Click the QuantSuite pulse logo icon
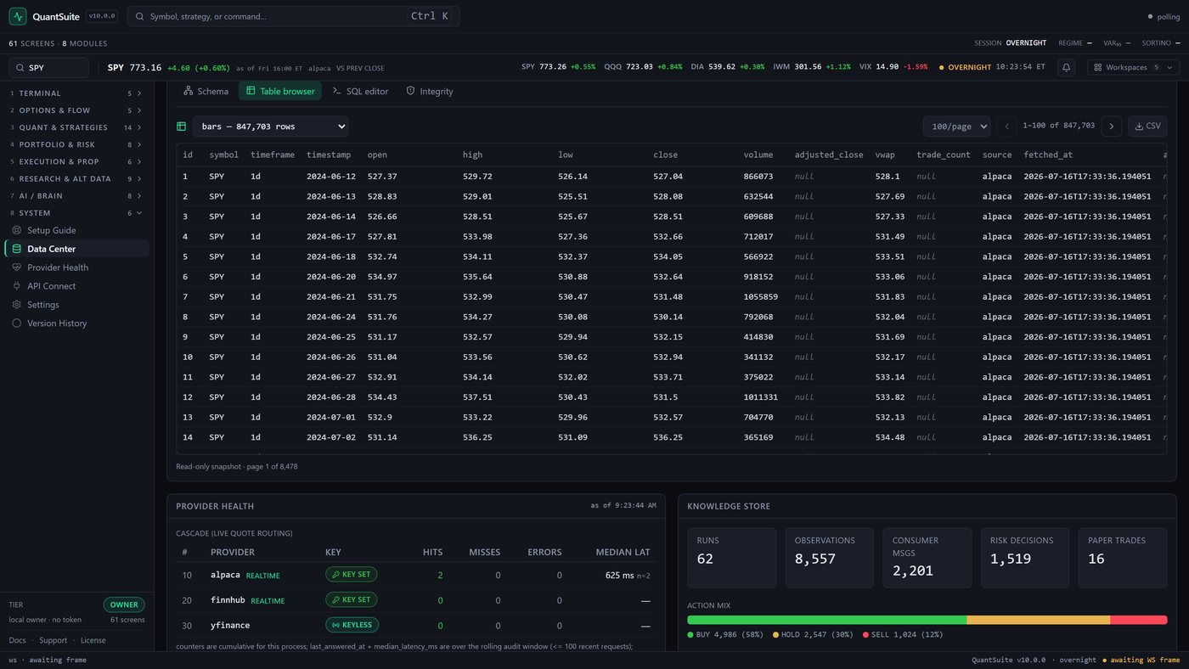The width and height of the screenshot is (1189, 669). click(x=18, y=16)
